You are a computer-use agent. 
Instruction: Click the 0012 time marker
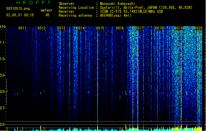[42, 28]
